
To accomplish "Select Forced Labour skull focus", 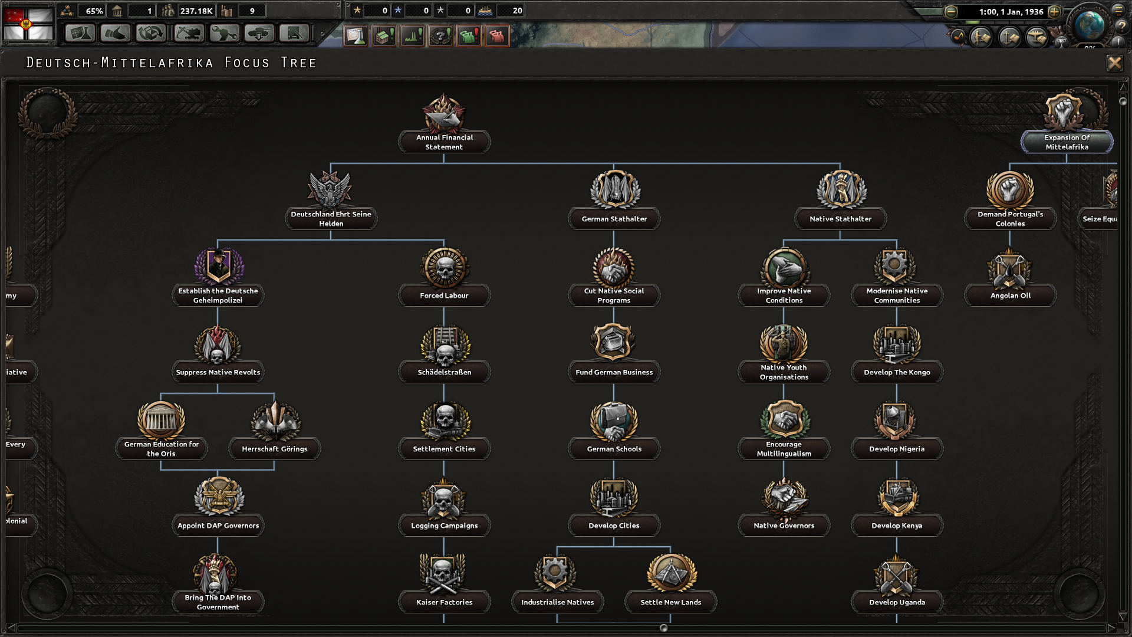I will (x=444, y=277).
